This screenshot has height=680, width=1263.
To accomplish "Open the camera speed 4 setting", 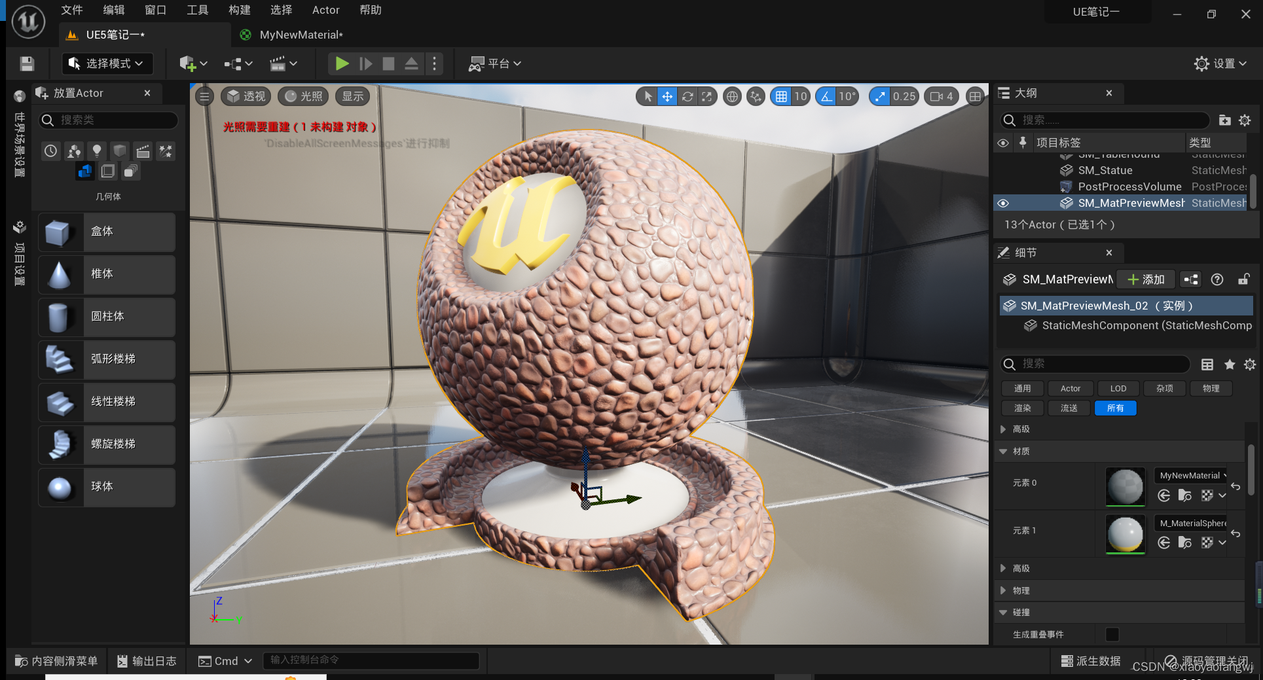I will [942, 97].
